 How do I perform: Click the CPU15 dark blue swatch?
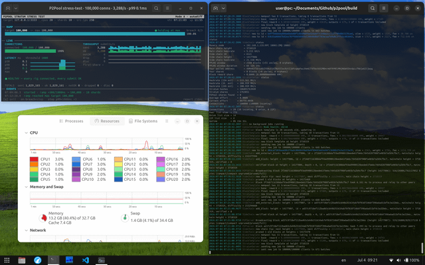pyautogui.click(x=118, y=180)
